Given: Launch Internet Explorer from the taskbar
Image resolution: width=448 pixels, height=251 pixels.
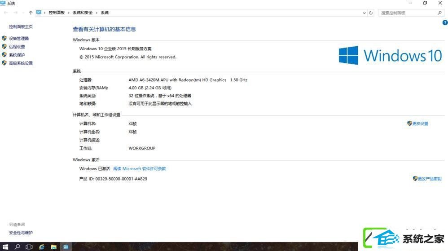Looking at the screenshot, I should coord(42,247).
